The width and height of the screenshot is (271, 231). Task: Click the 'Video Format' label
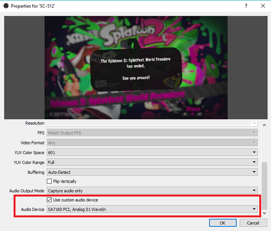pos(33,143)
